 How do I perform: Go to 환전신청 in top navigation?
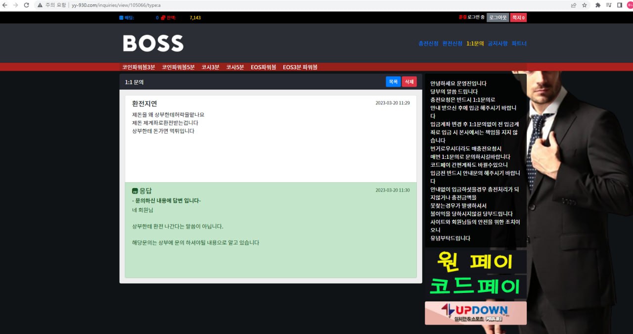(452, 44)
